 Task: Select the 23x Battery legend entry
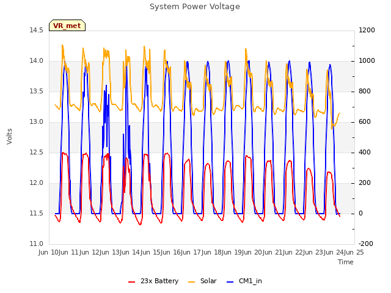(153, 281)
